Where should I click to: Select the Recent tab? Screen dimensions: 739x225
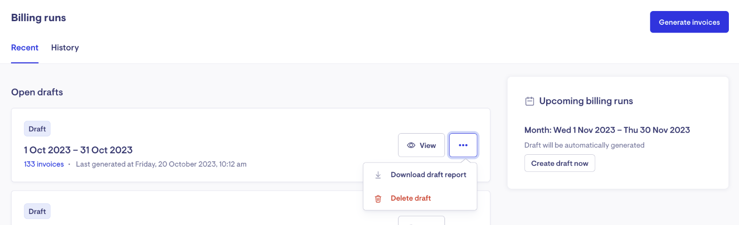[x=25, y=48]
